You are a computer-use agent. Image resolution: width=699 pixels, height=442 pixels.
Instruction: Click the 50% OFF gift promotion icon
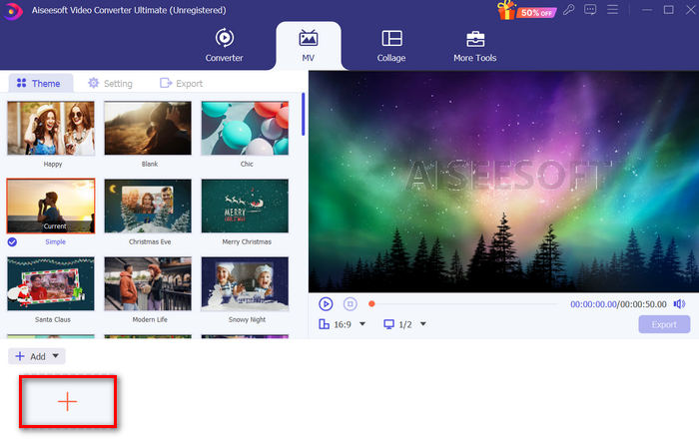526,10
